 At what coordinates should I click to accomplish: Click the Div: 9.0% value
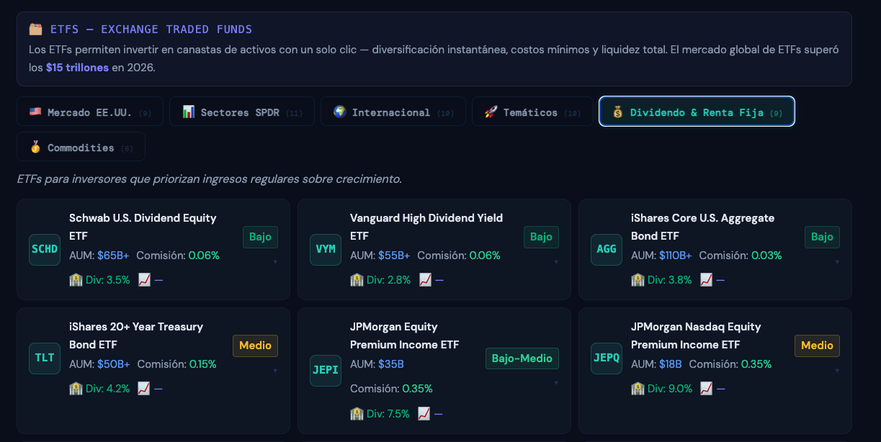coord(670,389)
